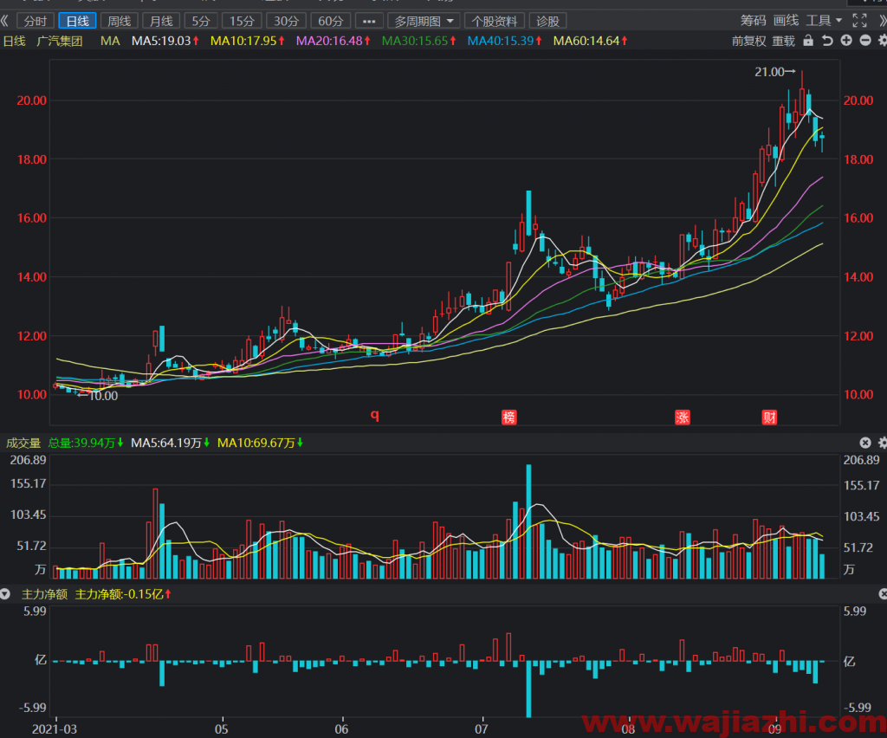Close the 主力净额 indicator panel

883,594
